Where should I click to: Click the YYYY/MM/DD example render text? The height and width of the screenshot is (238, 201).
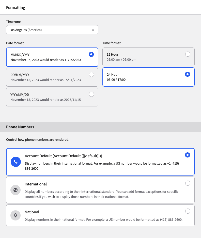coord(45,100)
